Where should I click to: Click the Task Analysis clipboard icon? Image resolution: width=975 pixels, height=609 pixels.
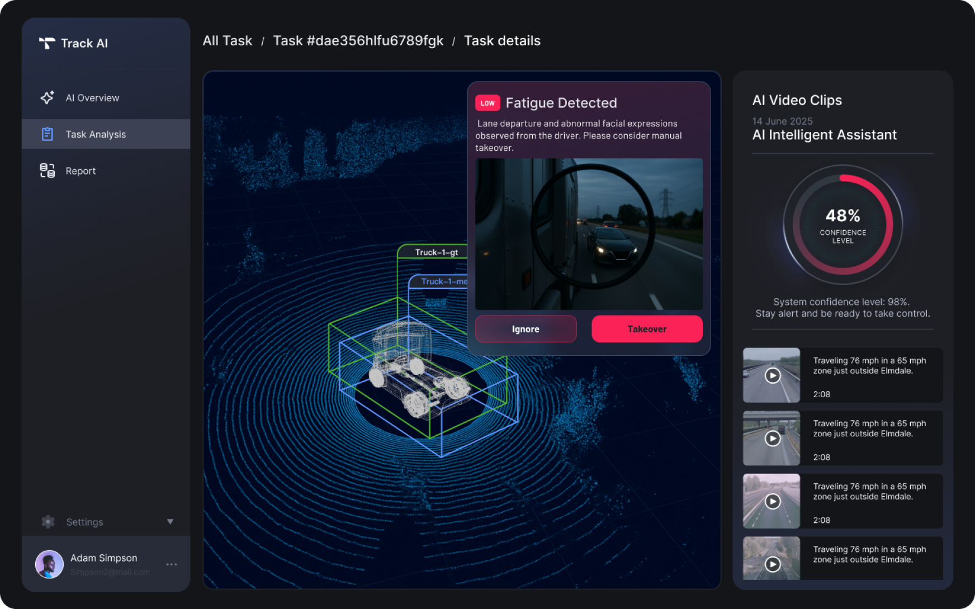pos(48,134)
